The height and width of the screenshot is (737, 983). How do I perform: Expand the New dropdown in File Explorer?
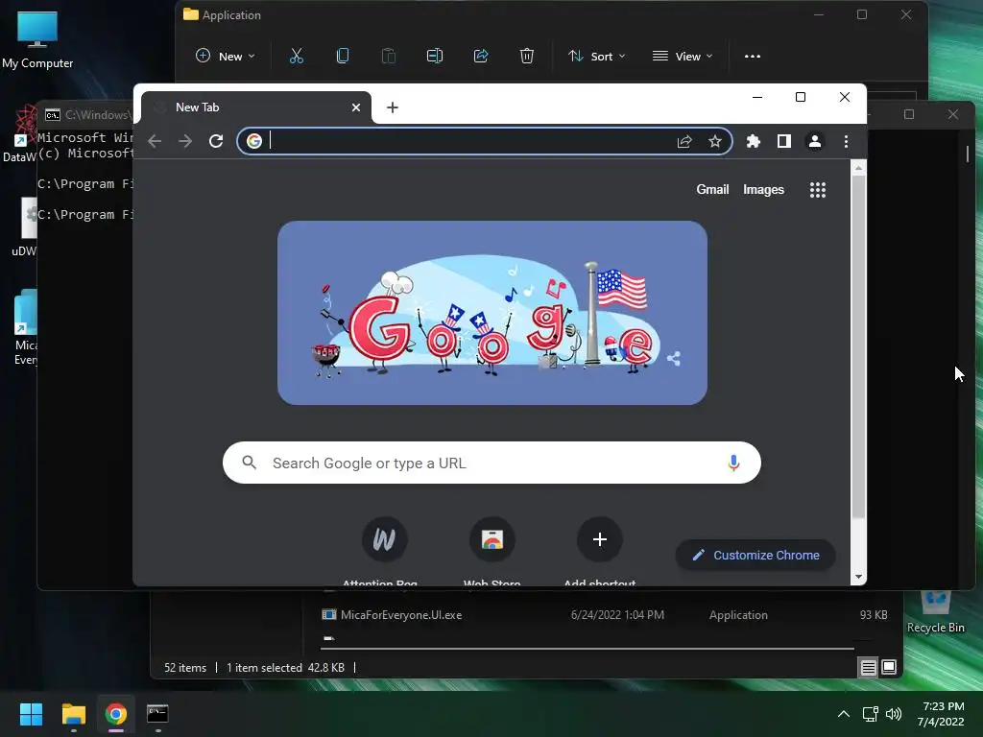click(x=225, y=57)
